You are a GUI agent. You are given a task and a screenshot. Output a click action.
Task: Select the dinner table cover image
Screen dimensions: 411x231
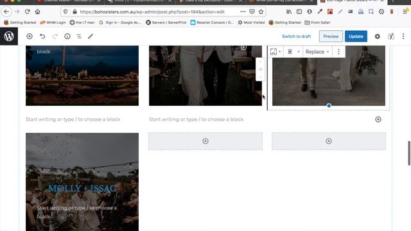[82, 76]
